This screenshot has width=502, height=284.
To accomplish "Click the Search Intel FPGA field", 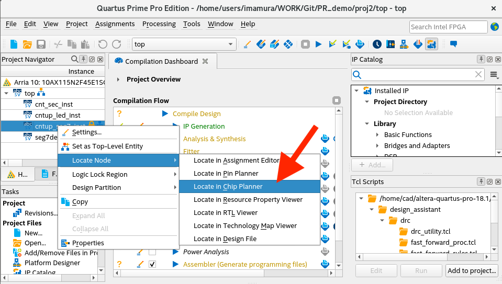I will pos(448,27).
